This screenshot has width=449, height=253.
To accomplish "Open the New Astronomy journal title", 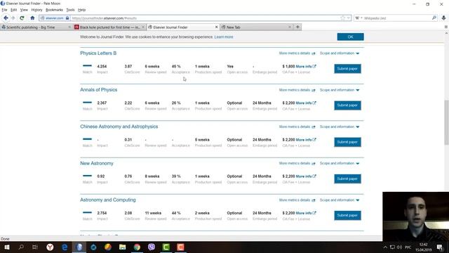I will click(97, 163).
